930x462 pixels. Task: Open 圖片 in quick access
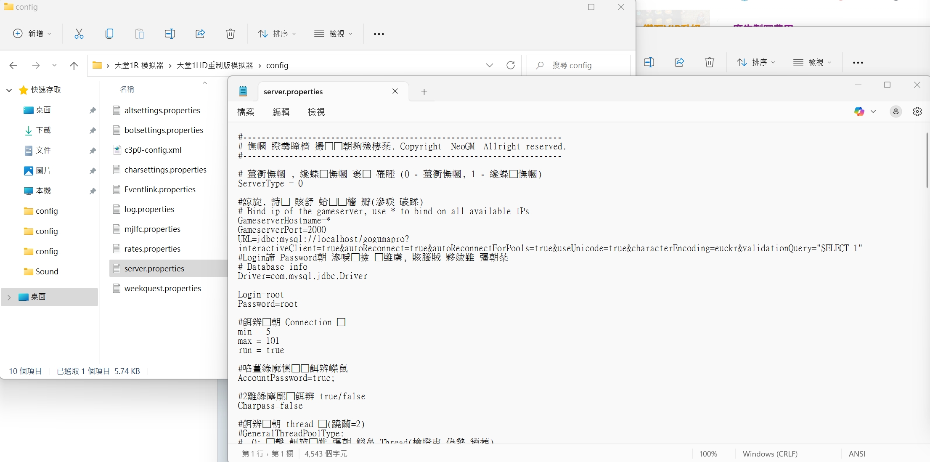point(43,170)
